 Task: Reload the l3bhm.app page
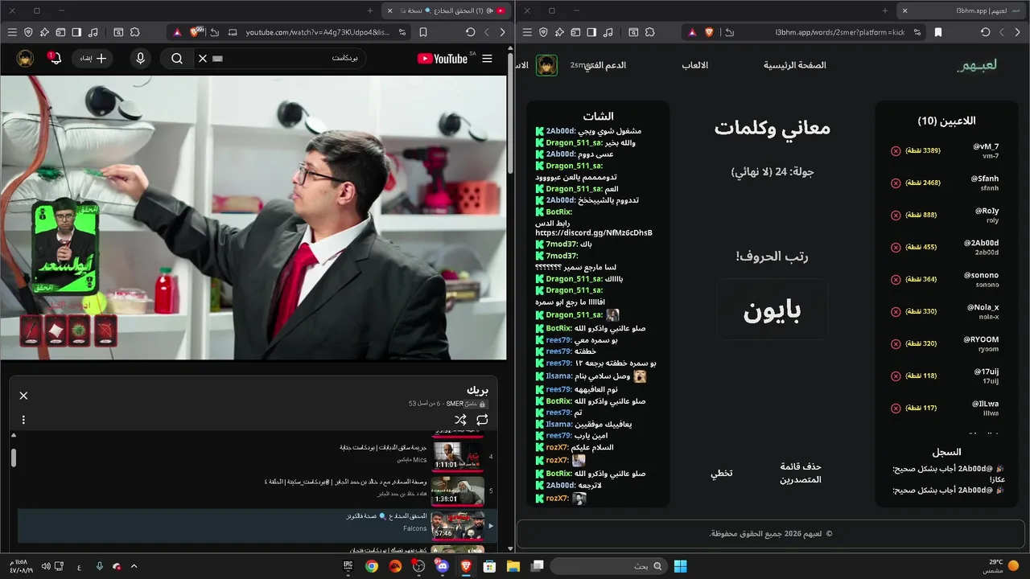[986, 32]
